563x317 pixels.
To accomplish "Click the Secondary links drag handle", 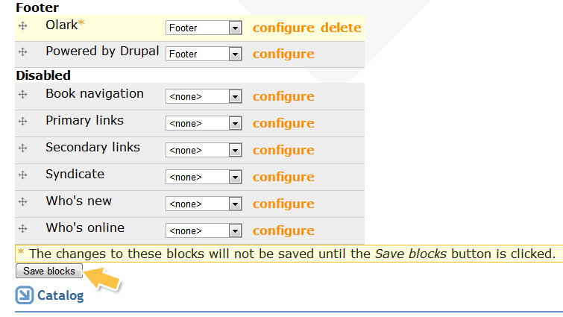I will click(23, 149).
